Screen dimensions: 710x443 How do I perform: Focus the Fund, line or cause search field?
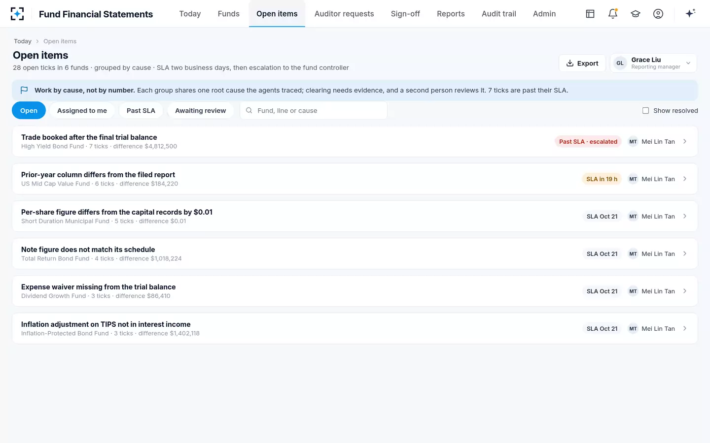click(314, 111)
